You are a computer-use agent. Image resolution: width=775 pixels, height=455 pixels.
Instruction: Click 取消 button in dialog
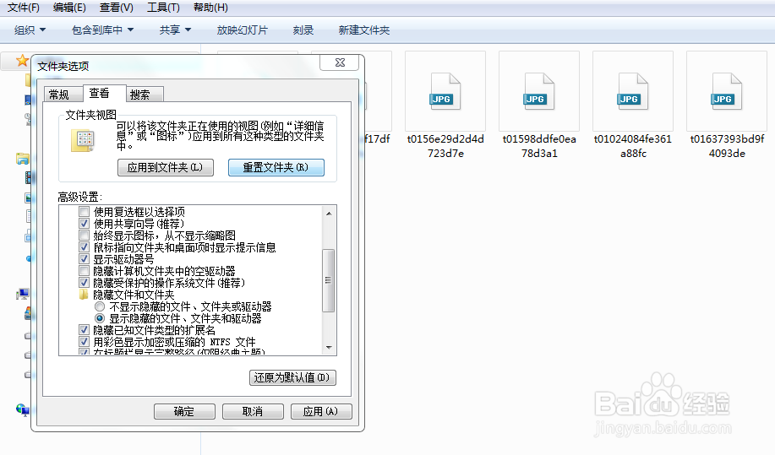click(253, 411)
